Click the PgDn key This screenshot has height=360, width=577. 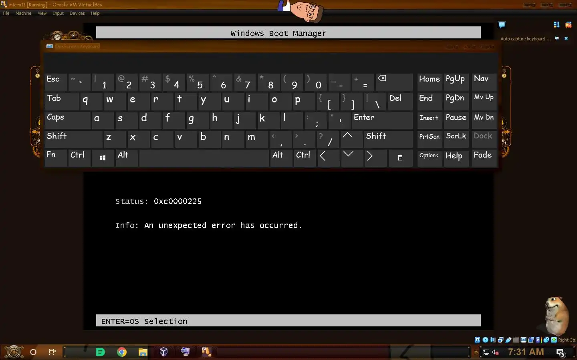click(456, 102)
